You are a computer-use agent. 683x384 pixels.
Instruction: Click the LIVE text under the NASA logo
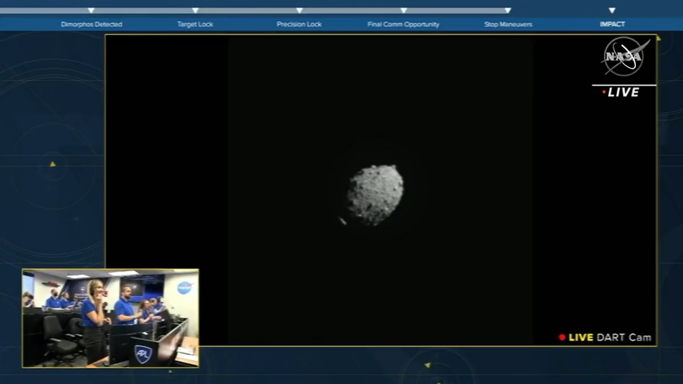623,92
